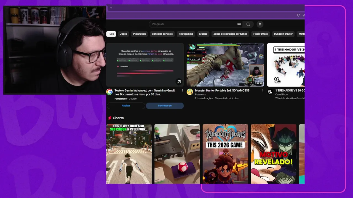Open the Motivo Revelado Short
The image size is (353, 198).
click(274, 154)
